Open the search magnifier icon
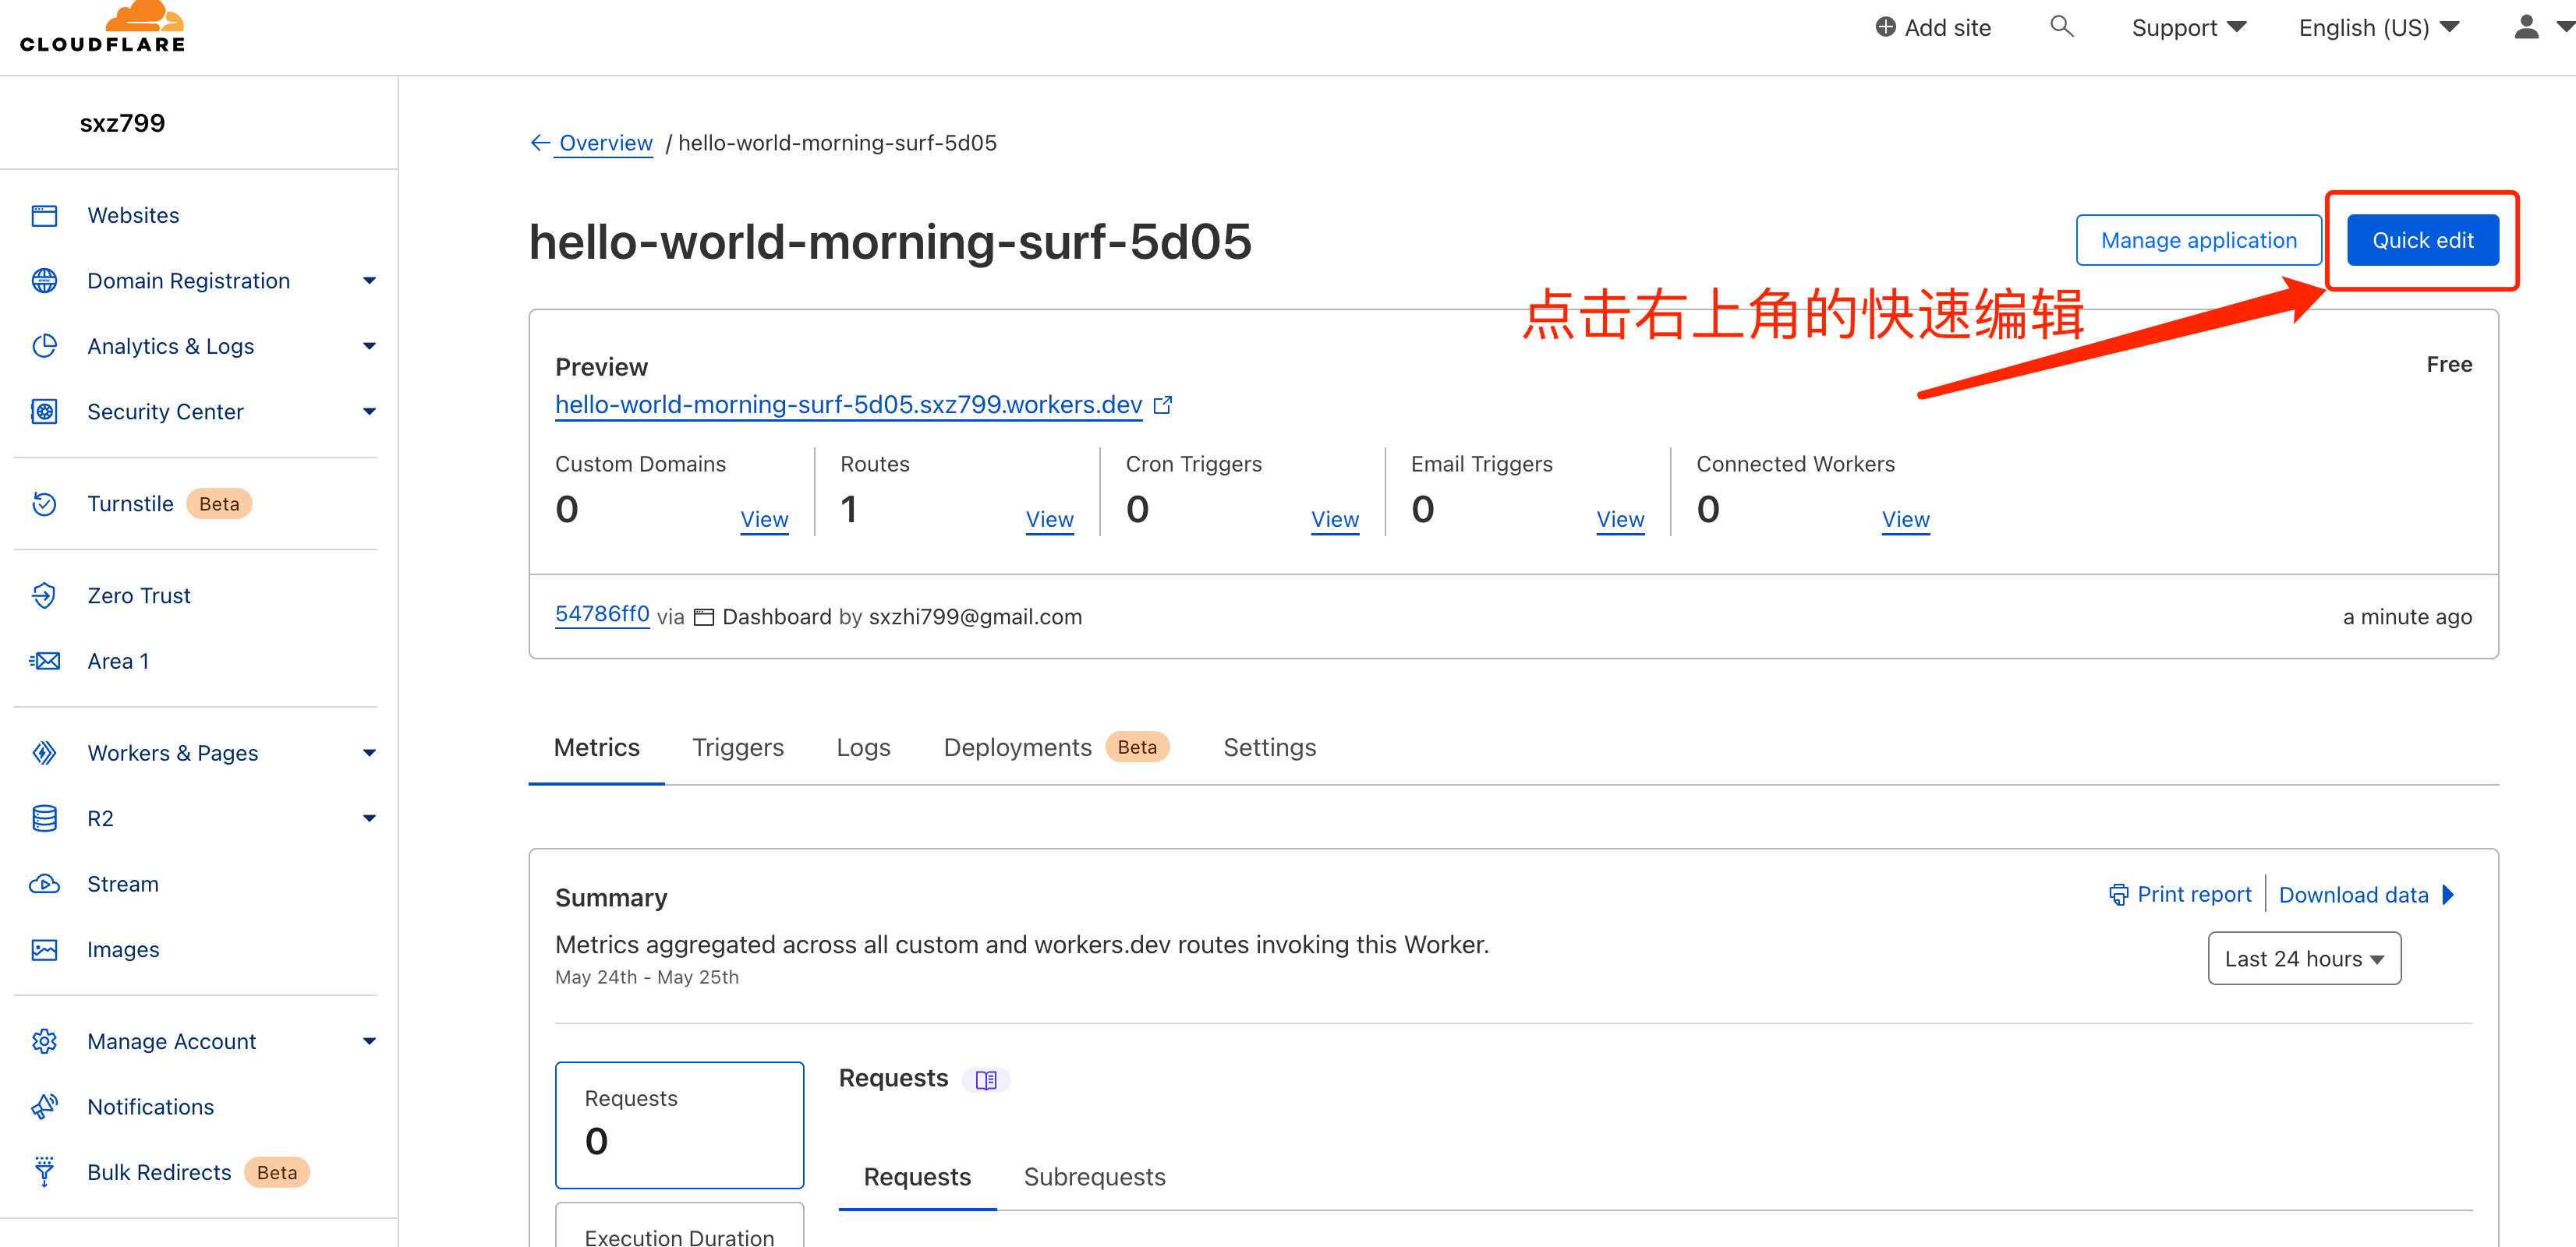The image size is (2576, 1247). [2061, 27]
